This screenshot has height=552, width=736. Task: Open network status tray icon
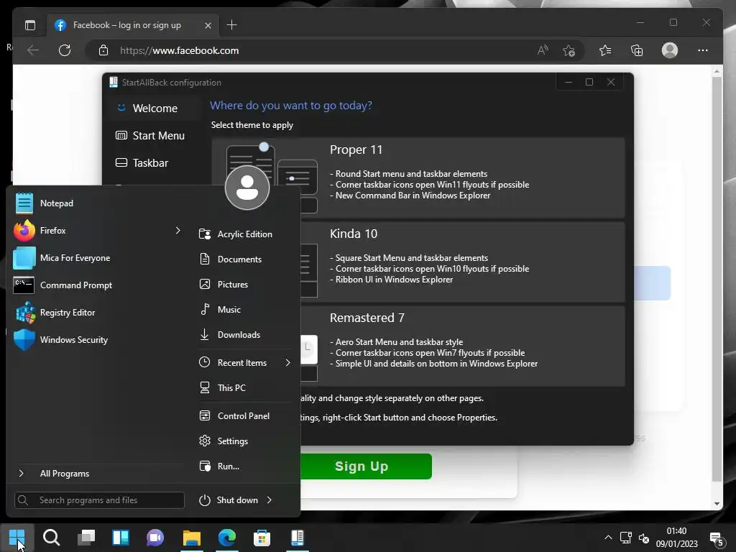click(626, 538)
